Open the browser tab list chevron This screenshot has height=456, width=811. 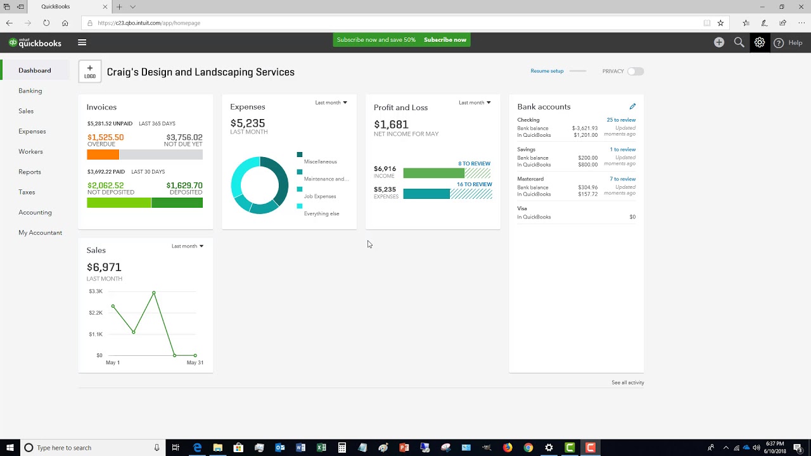click(132, 6)
